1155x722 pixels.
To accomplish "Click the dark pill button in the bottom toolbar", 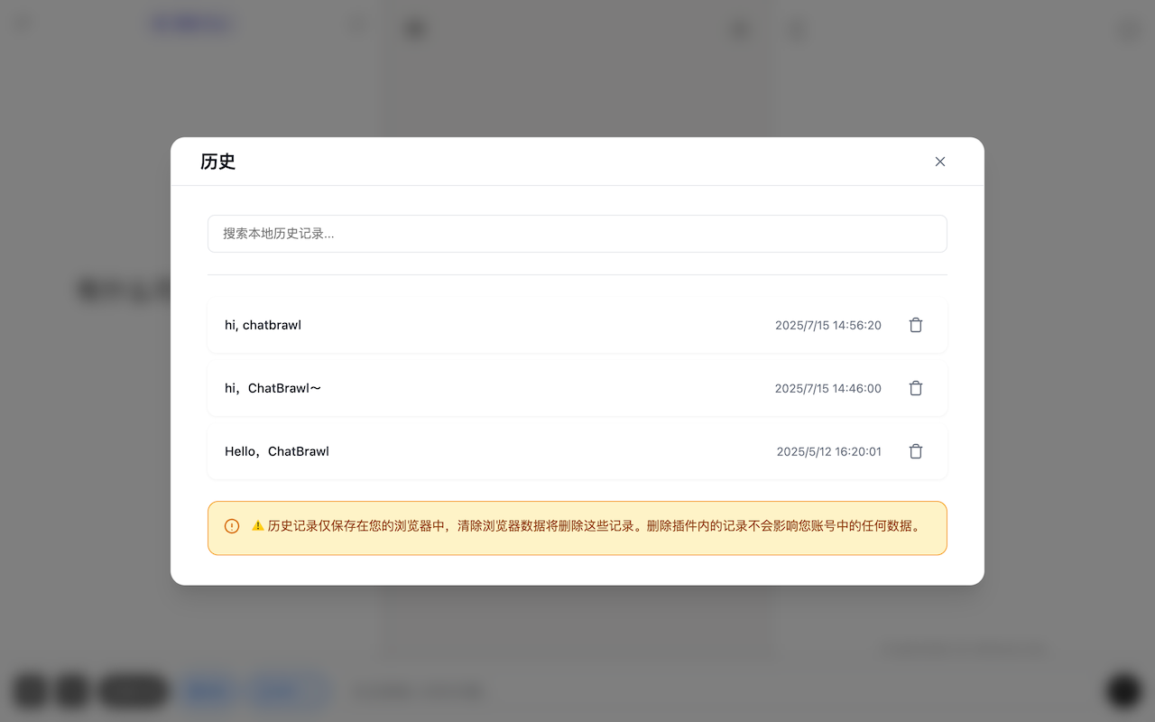I will click(133, 690).
